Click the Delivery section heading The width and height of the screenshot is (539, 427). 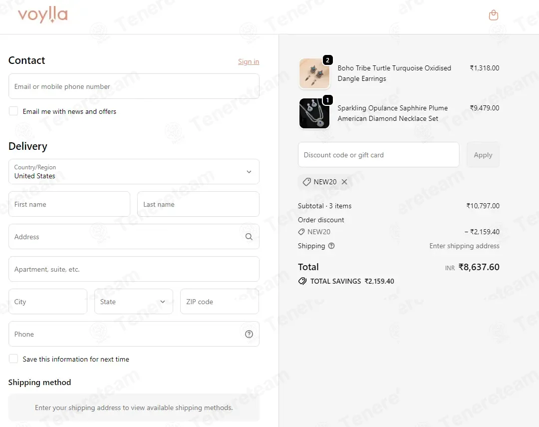28,146
